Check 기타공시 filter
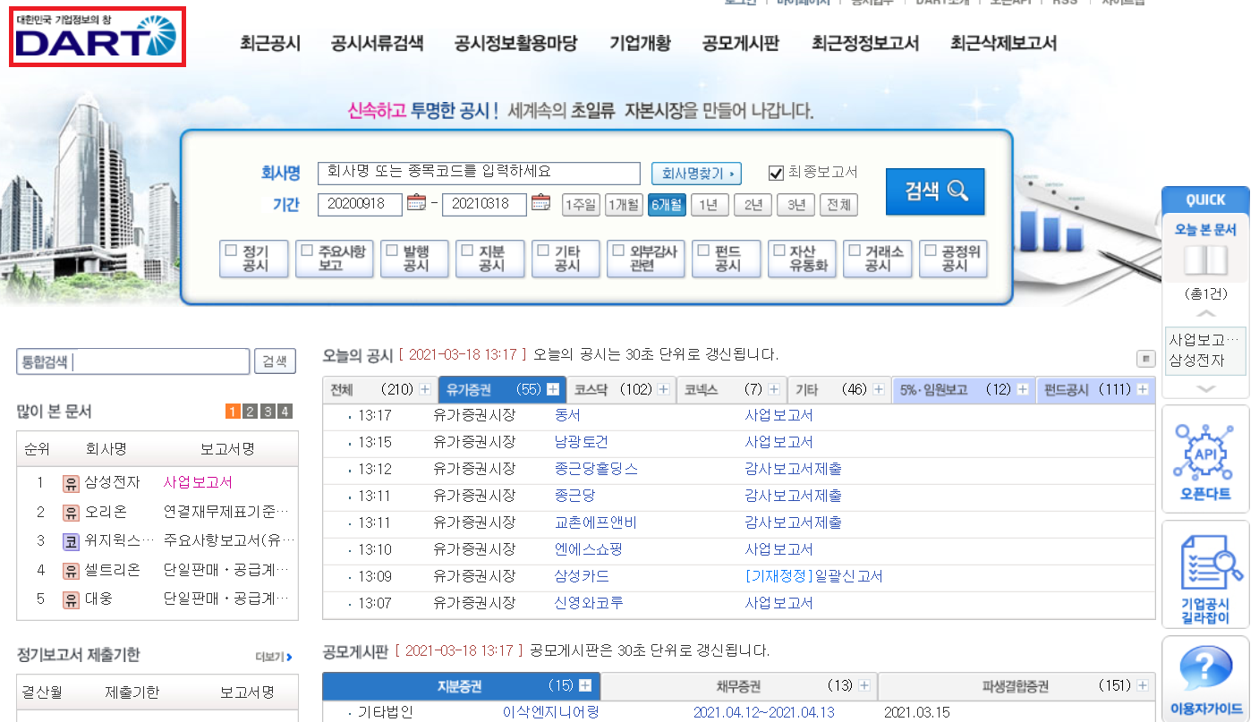Screen dimensions: 1259x722 pyautogui.click(x=542, y=251)
